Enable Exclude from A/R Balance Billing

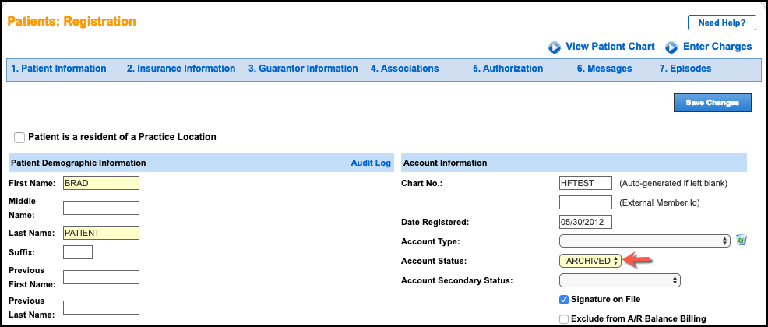564,319
